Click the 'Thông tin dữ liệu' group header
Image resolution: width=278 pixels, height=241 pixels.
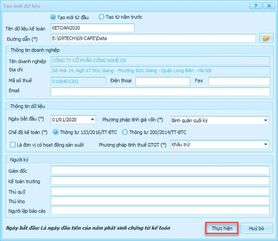click(27, 106)
